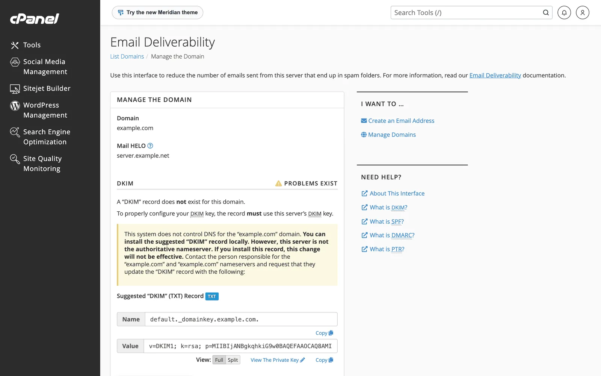This screenshot has height=376, width=601.
Task: Open the user account icon menu
Action: (583, 12)
